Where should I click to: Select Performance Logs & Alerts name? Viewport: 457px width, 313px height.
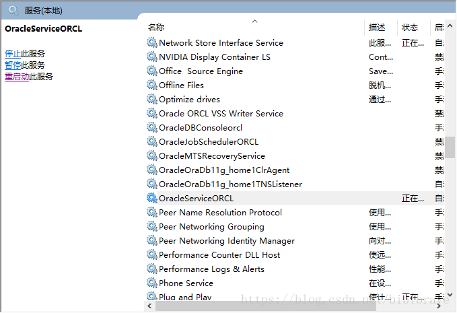(212, 269)
